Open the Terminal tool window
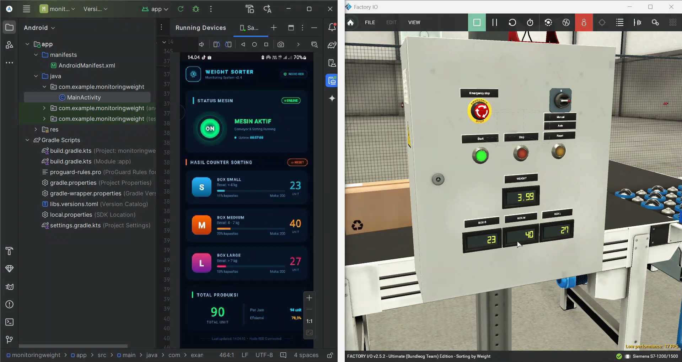This screenshot has height=362, width=682. [10, 322]
